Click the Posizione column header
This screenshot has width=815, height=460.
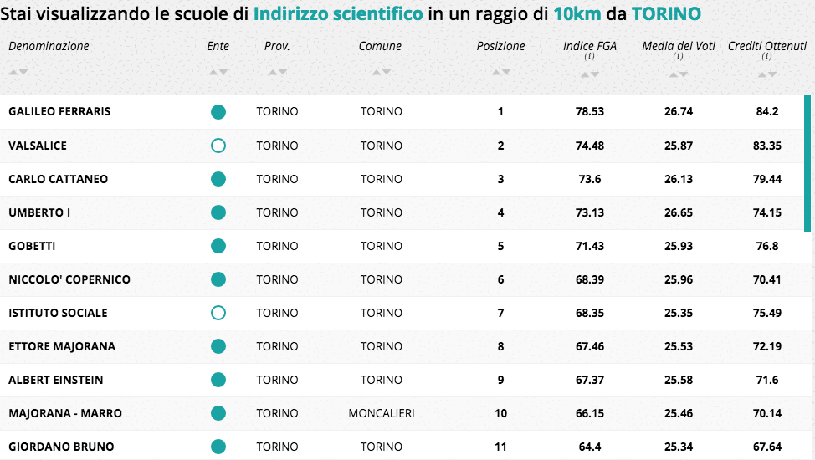[x=500, y=46]
